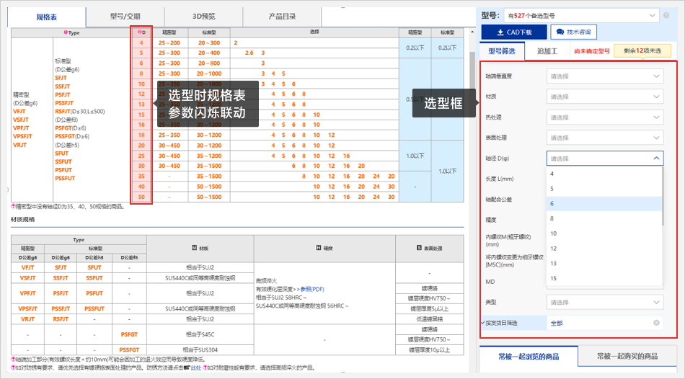Viewport: 685px width, 379px height.
Task: Select the 常被一起购买的商品 tab
Action: click(627, 356)
